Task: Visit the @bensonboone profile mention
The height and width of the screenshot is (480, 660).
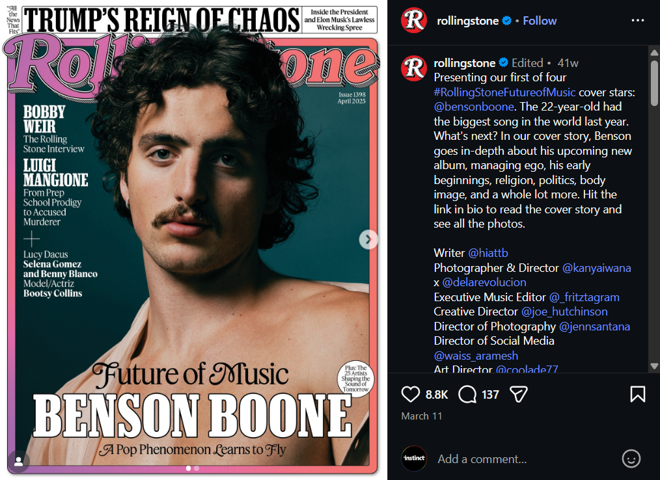Action: click(x=473, y=107)
